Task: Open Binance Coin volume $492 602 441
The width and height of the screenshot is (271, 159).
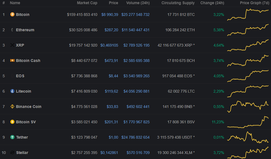Action: tap(138, 107)
